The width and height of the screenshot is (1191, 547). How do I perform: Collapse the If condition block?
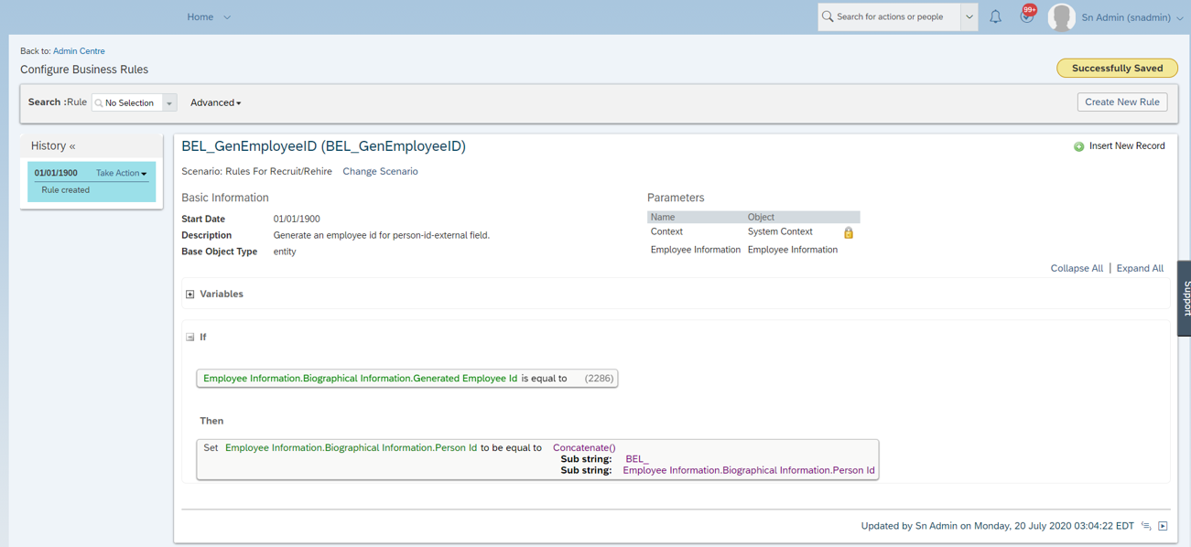189,338
